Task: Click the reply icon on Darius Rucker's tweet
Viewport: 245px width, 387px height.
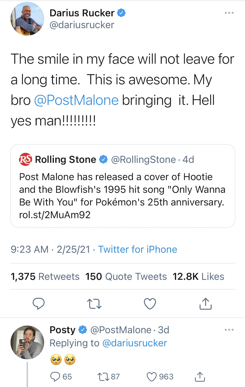Action: (x=39, y=304)
